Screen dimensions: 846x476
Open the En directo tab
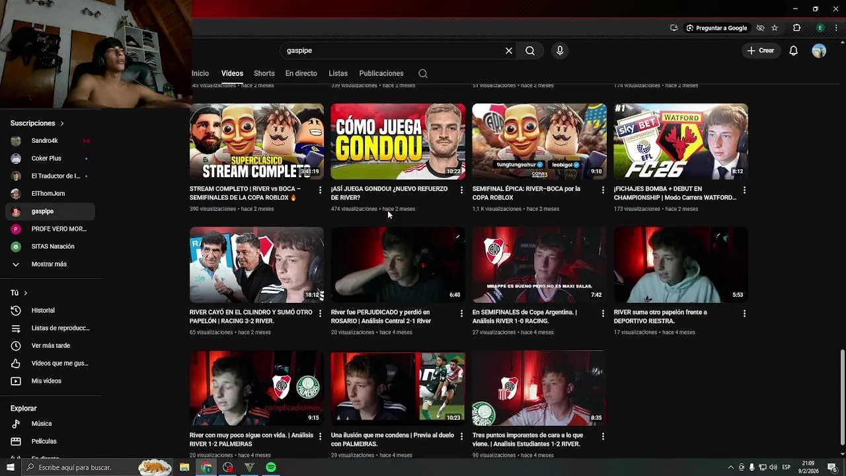[301, 73]
